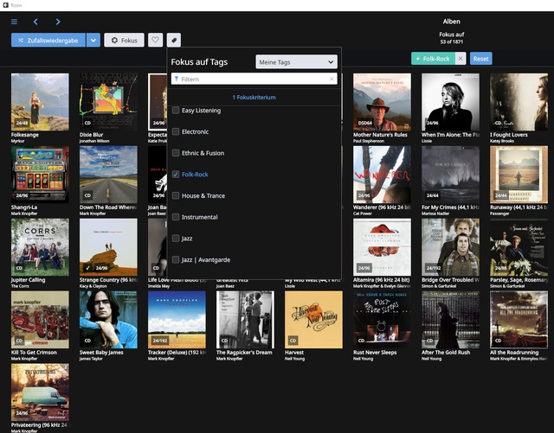
Task: Open the Fokus button
Action: point(124,41)
